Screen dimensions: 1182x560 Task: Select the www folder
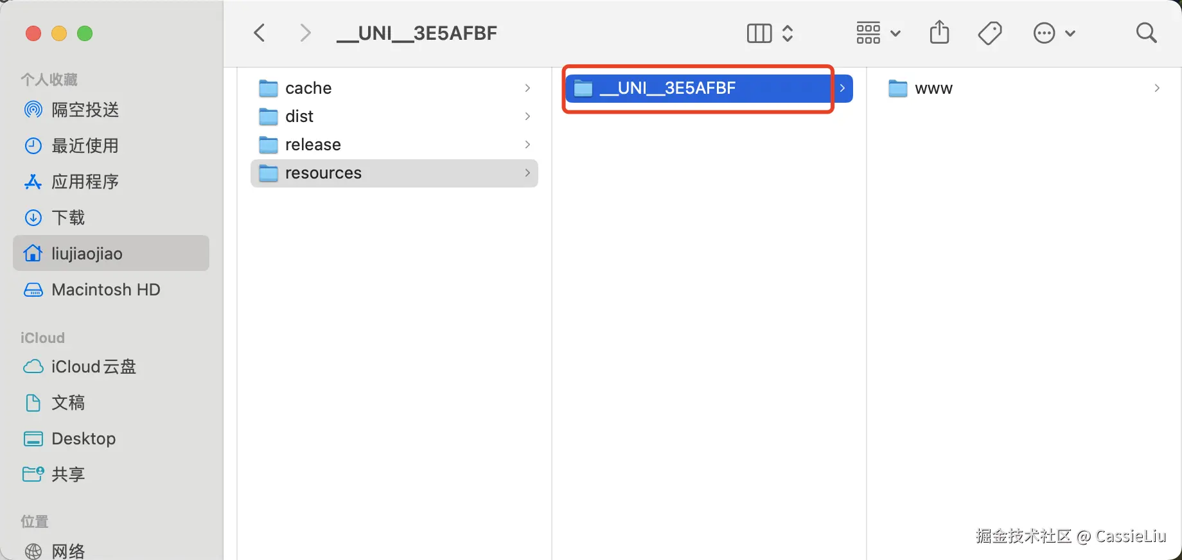(933, 89)
